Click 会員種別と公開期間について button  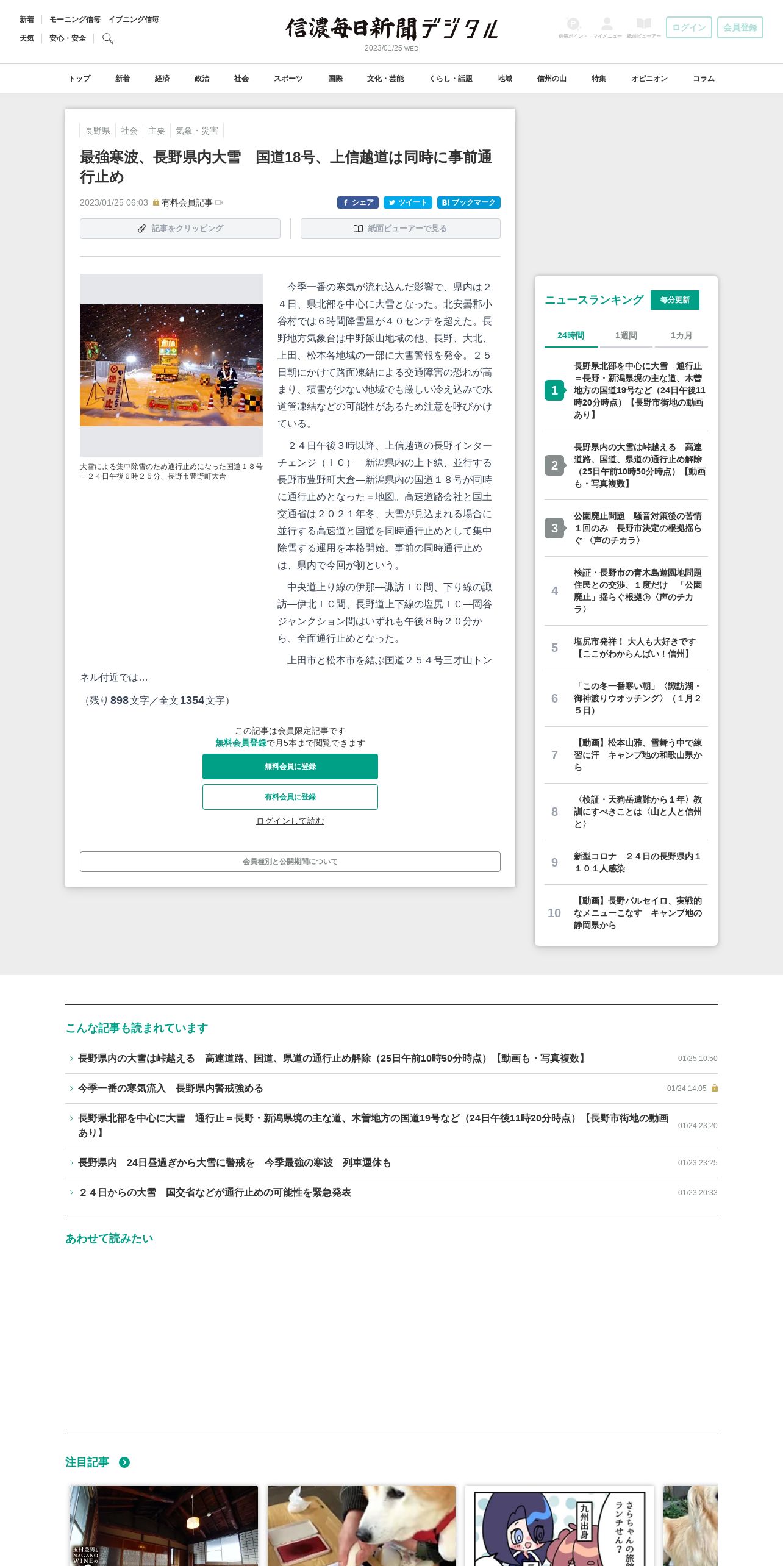[x=290, y=862]
